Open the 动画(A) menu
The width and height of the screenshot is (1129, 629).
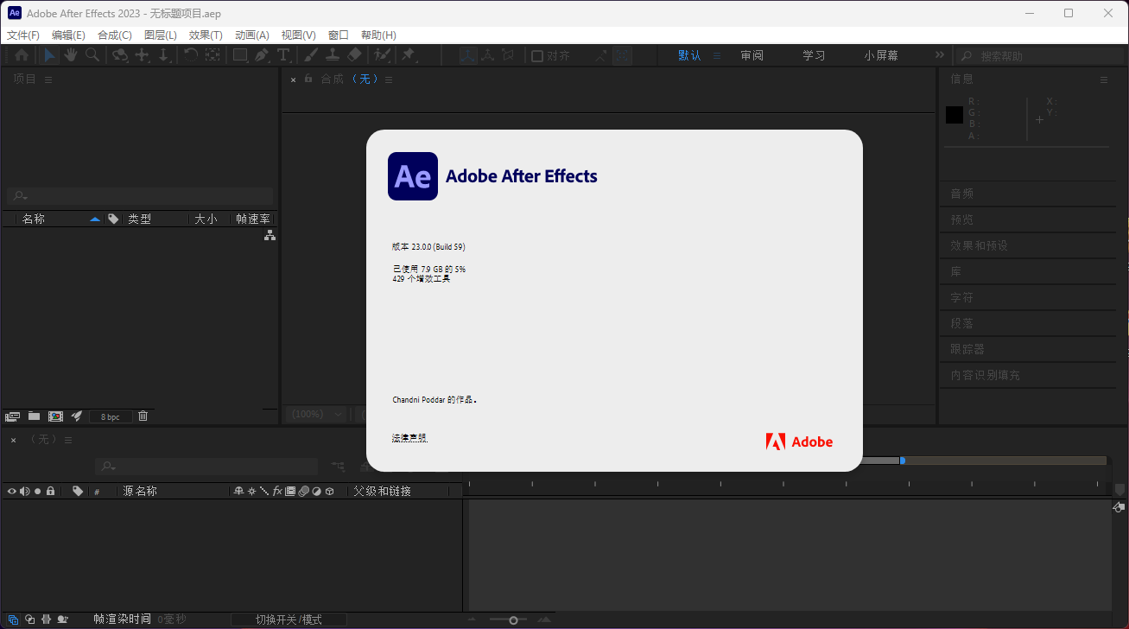[x=252, y=35]
